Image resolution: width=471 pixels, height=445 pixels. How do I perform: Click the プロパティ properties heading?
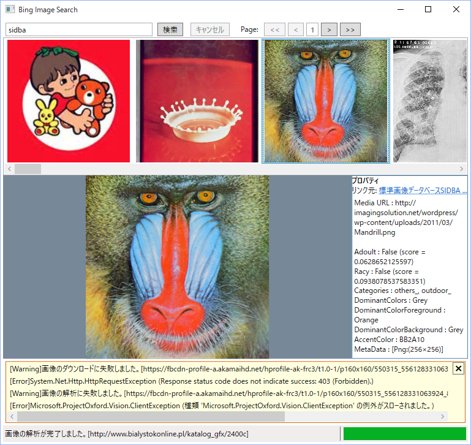pos(365,180)
